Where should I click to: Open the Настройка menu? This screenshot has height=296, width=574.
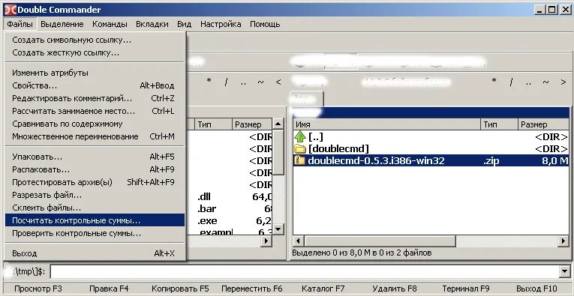tap(221, 24)
